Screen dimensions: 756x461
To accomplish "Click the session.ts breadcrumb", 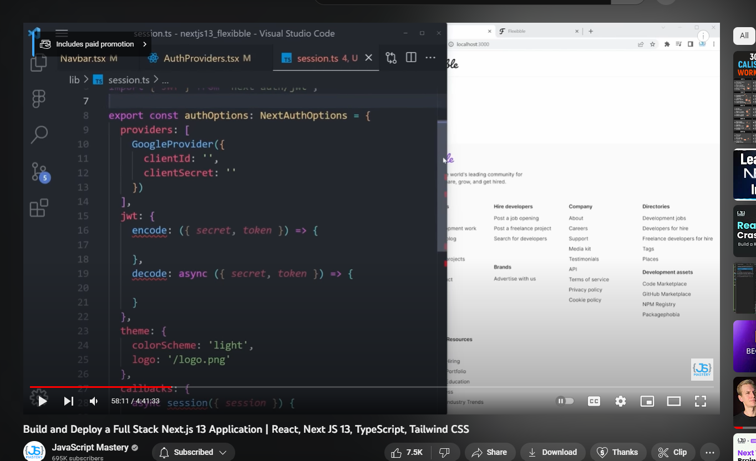I will tap(129, 80).
